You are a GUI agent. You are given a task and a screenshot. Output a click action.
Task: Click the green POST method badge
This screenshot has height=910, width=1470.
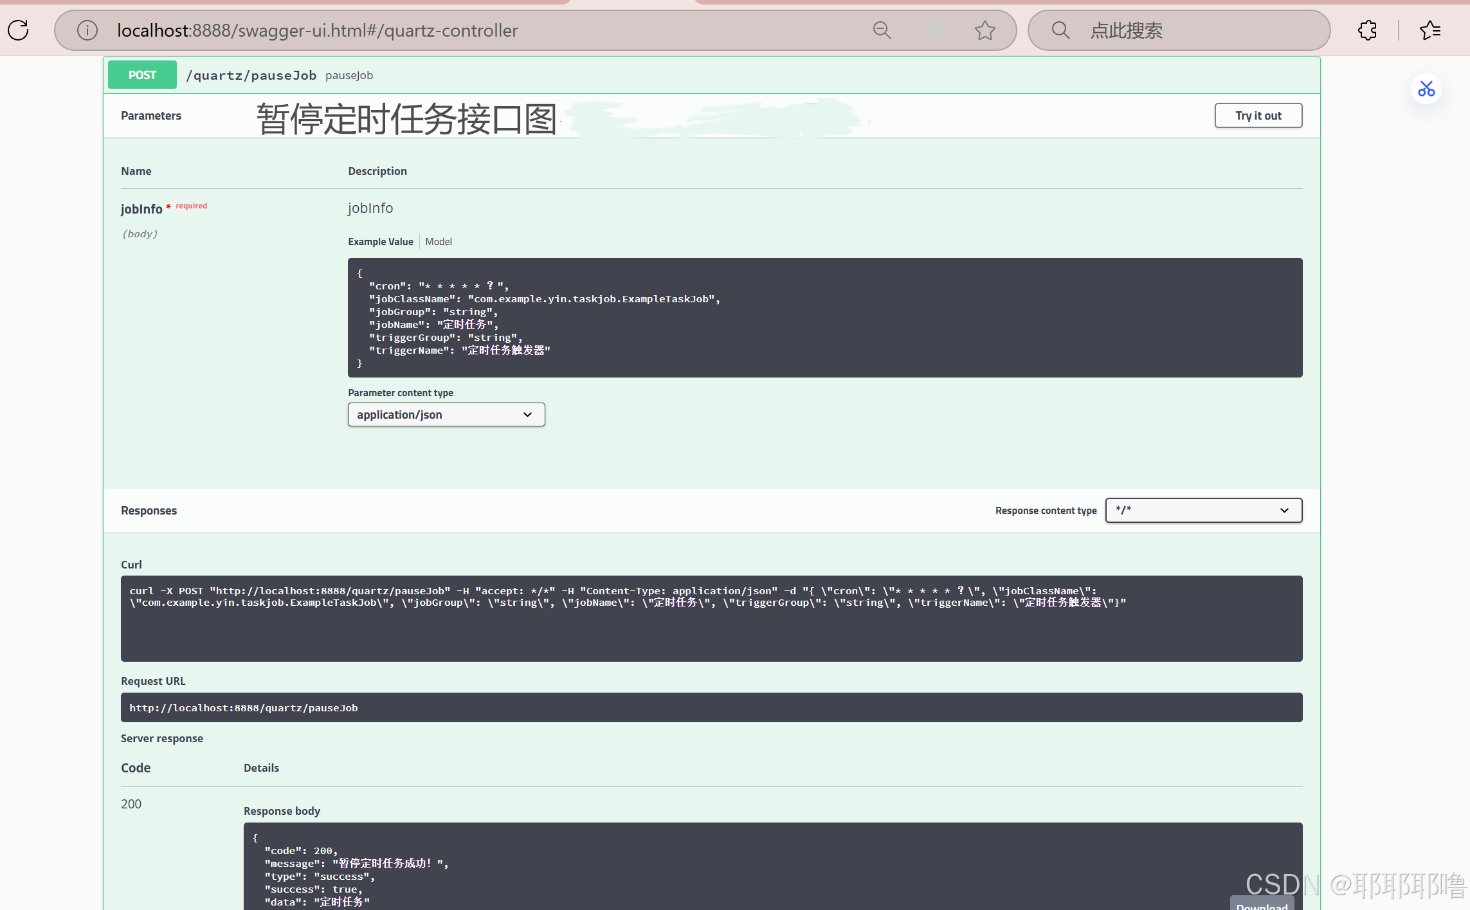tap(142, 75)
